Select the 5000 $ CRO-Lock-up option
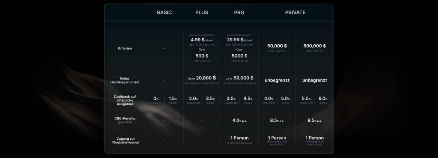Viewport: 438px width, 158px height. 239,56
